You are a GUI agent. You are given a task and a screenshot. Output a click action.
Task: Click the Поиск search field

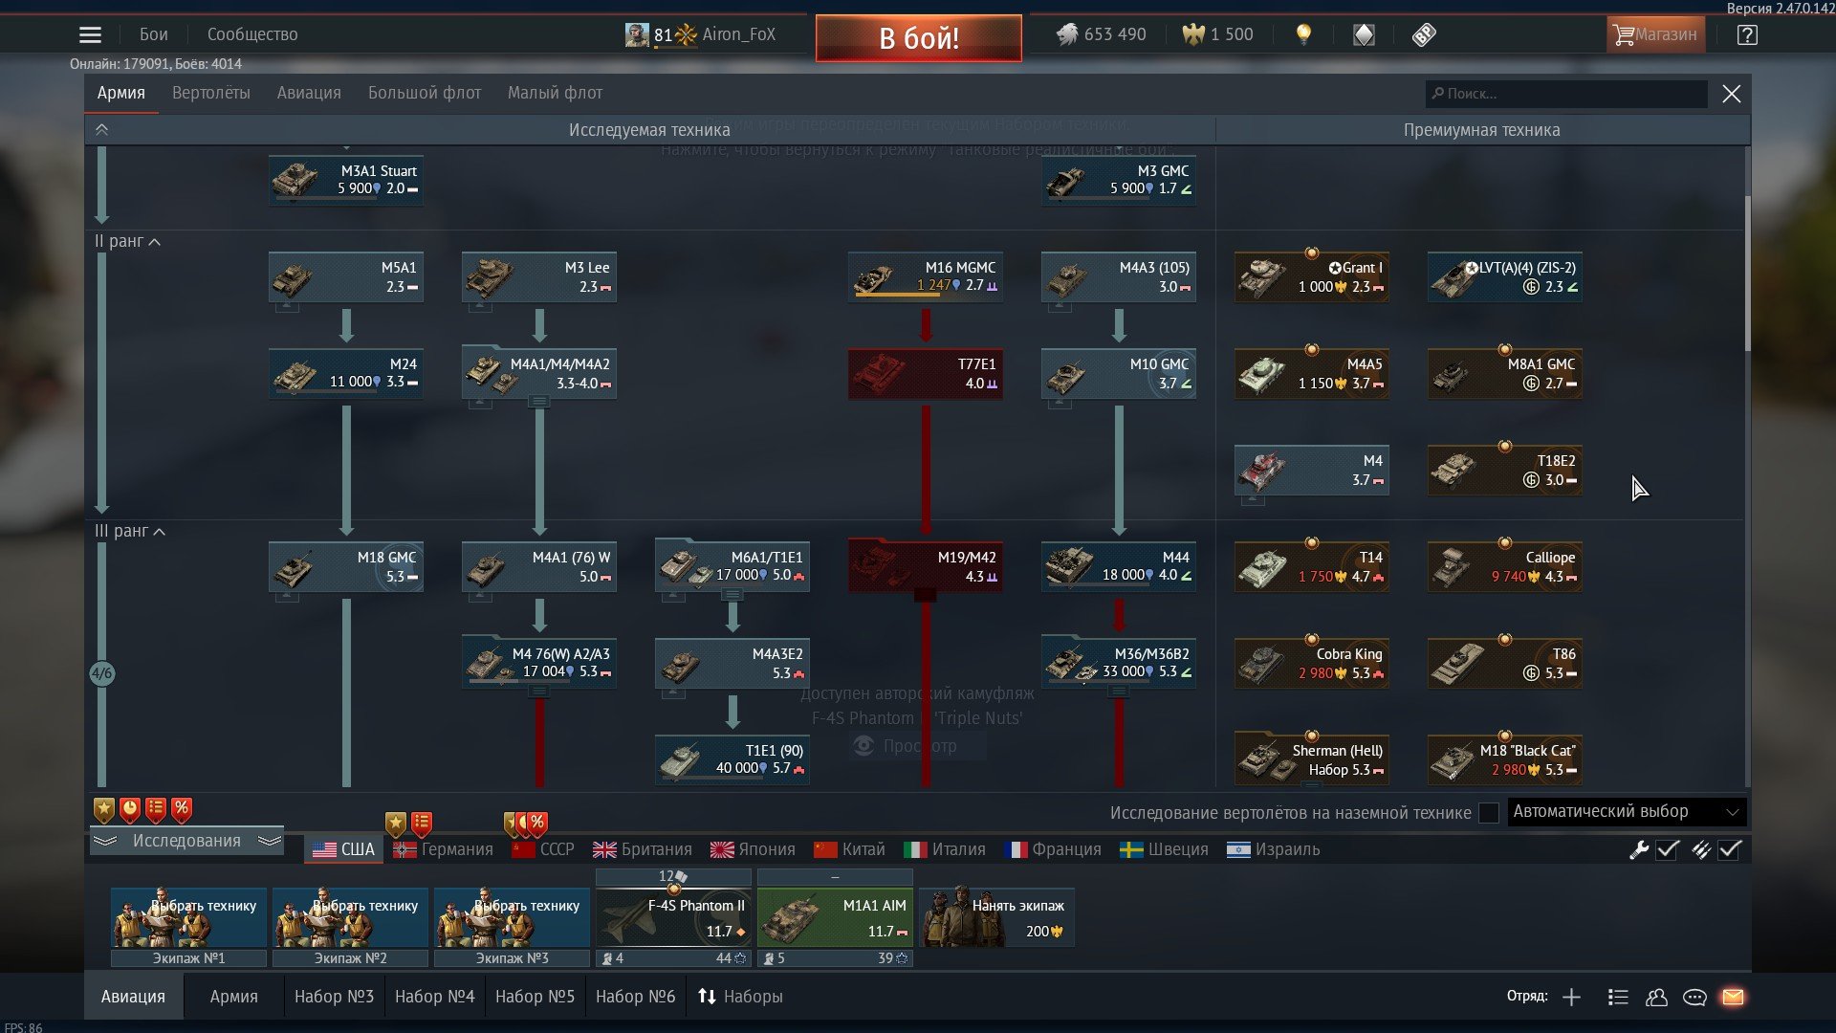click(x=1566, y=94)
